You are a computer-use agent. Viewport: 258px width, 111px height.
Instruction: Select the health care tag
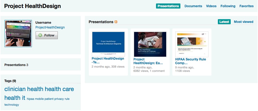pyautogui.click(x=59, y=89)
